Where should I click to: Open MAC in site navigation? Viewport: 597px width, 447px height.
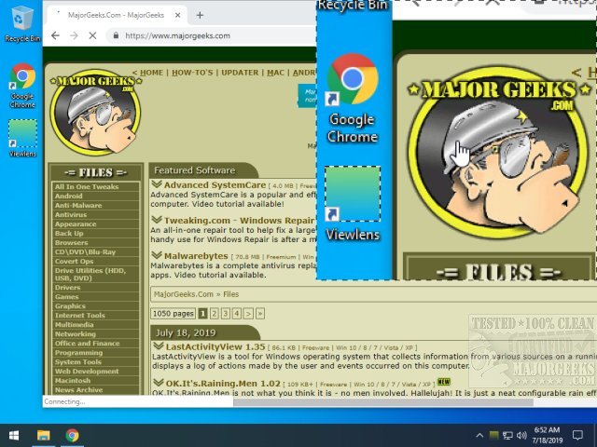click(x=275, y=73)
